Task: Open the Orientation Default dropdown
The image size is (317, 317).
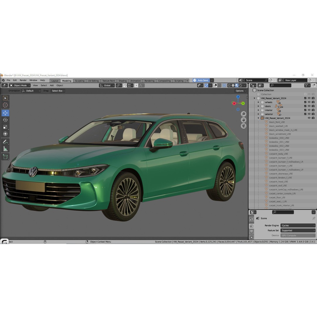Action: pos(31,91)
